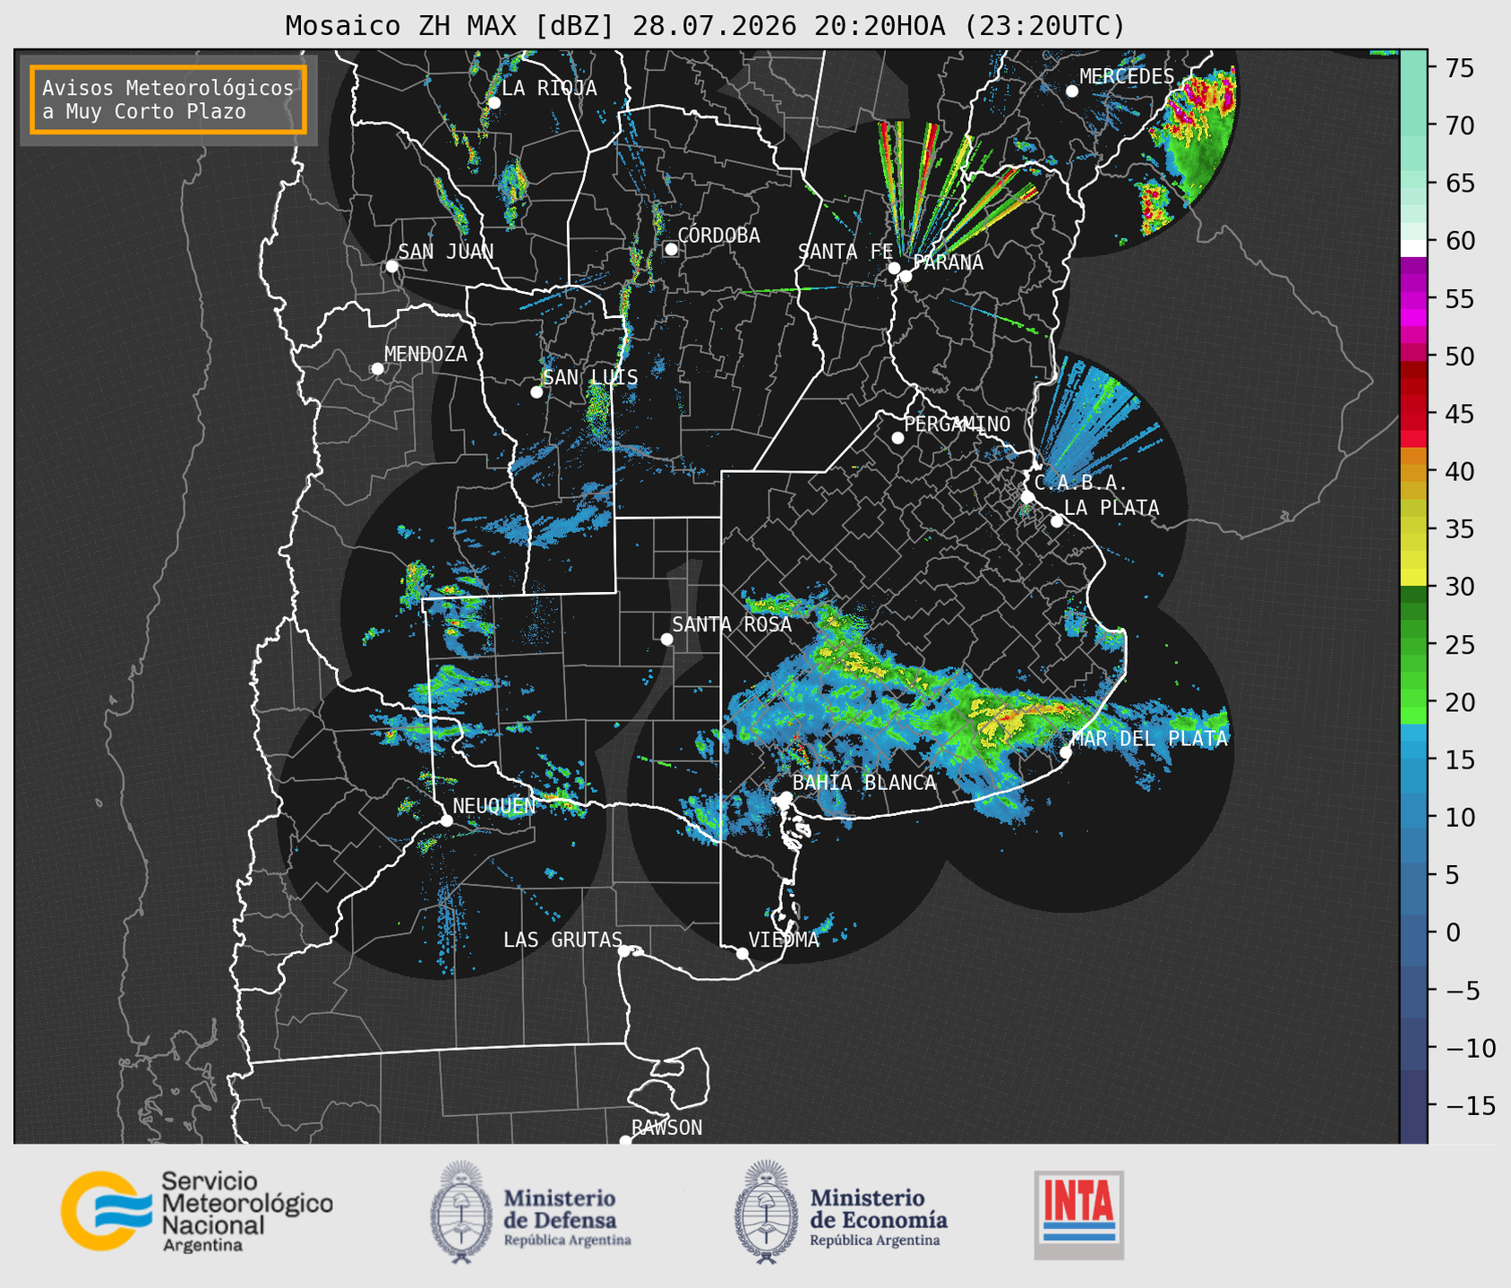Click the Servicio Meteorológico Nacional logo
This screenshot has height=1288, width=1511.
[196, 1211]
